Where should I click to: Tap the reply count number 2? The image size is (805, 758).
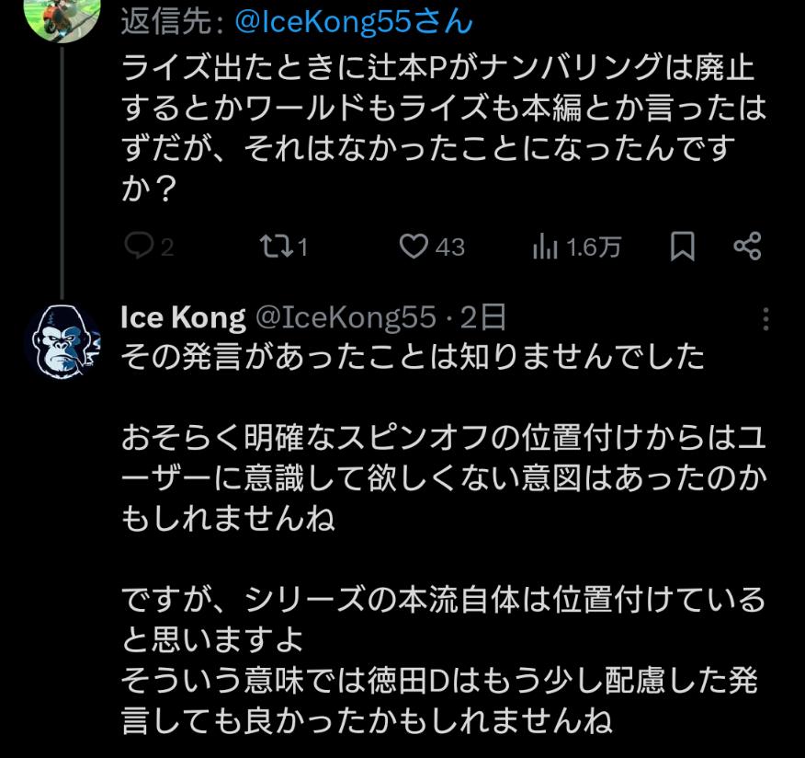click(167, 247)
